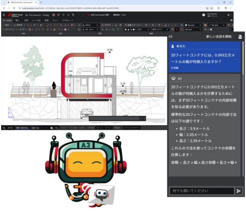Select the ポリライン polyline tool
Image resolution: width=246 pixels, height=211 pixels.
(x=9, y=29)
